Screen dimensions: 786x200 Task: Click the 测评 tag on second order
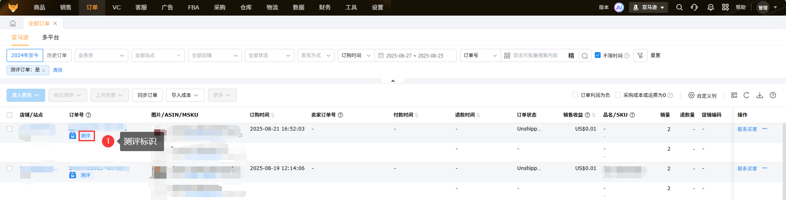point(86,175)
